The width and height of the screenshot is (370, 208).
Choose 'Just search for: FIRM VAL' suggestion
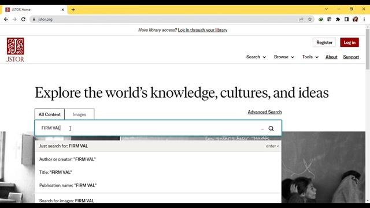[158, 146]
